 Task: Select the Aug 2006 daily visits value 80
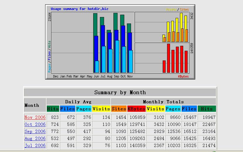107,138
